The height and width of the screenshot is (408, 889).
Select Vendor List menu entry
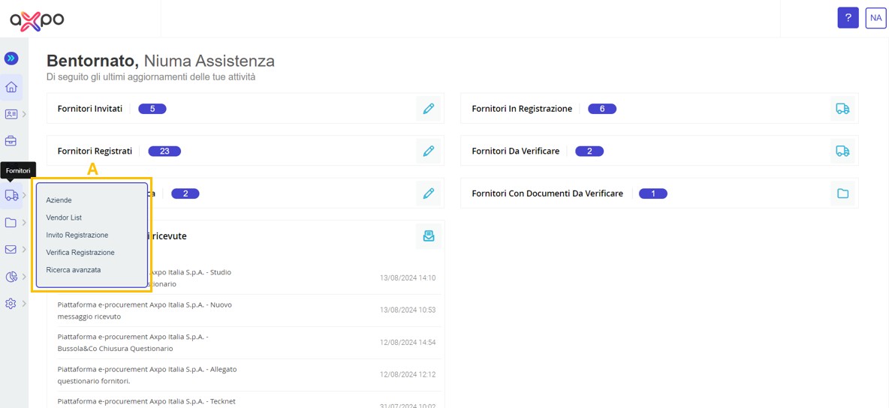64,217
